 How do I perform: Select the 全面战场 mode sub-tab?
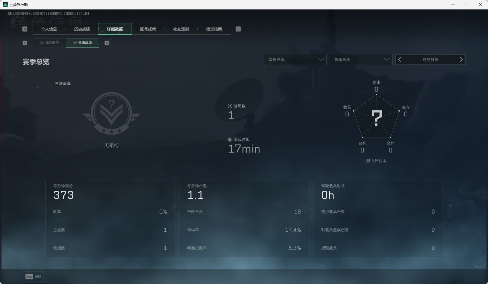82,43
